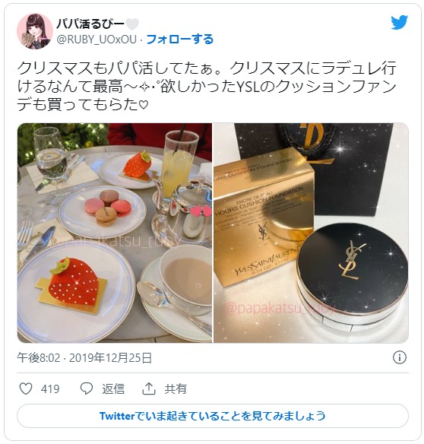
Task: Like the tweet with heart icon
Action: (26, 388)
